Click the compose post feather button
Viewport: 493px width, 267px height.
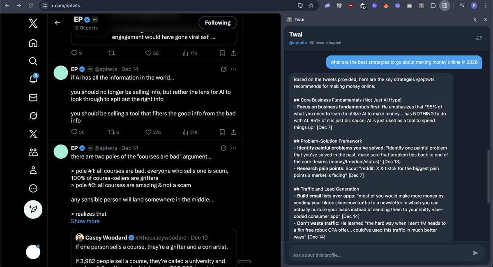coord(33,209)
